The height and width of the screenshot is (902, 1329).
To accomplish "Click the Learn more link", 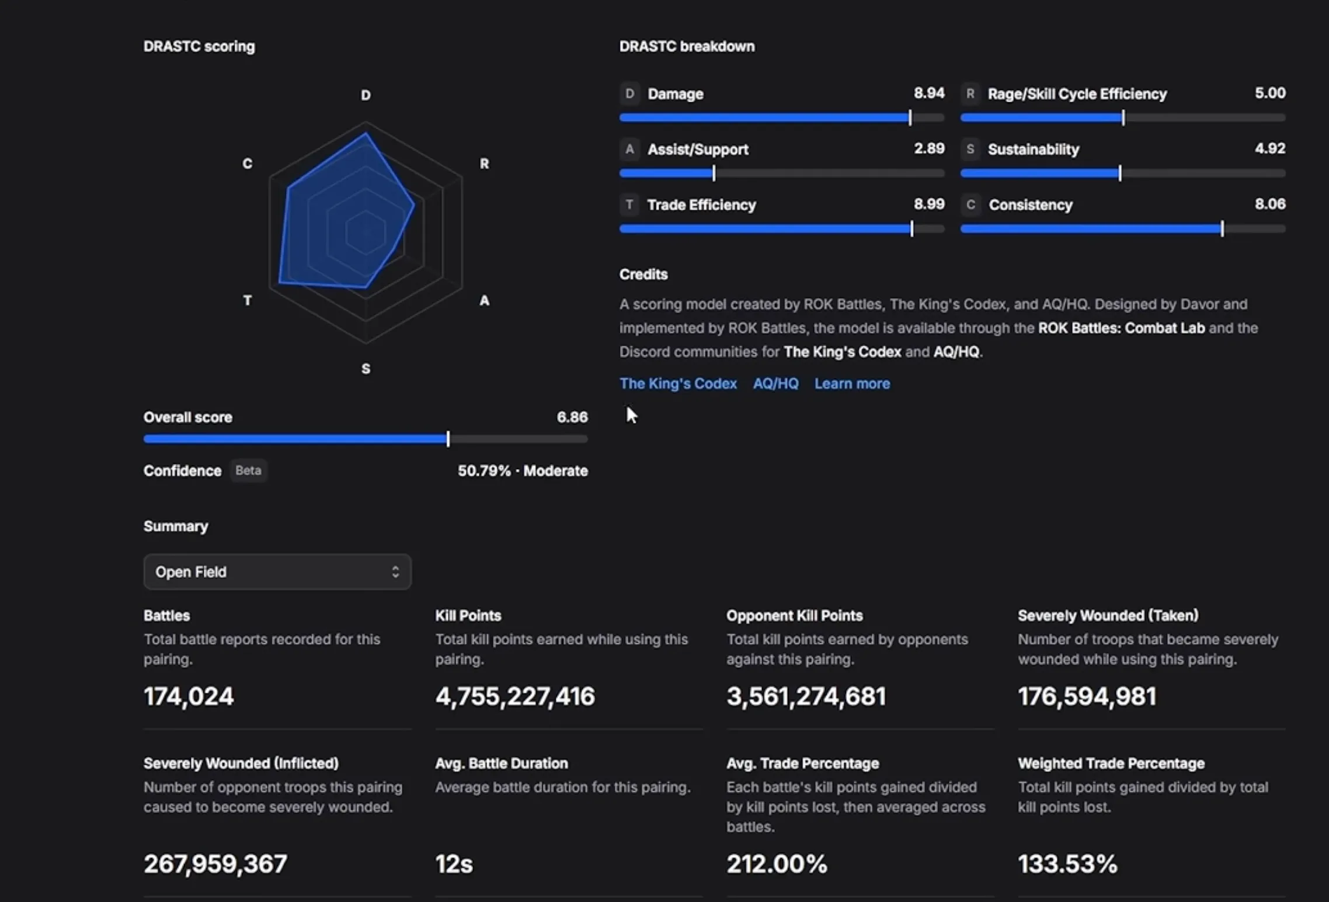I will [x=852, y=383].
